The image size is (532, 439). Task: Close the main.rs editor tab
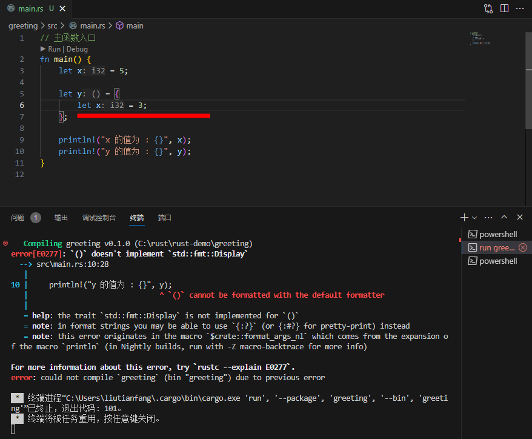coord(62,9)
